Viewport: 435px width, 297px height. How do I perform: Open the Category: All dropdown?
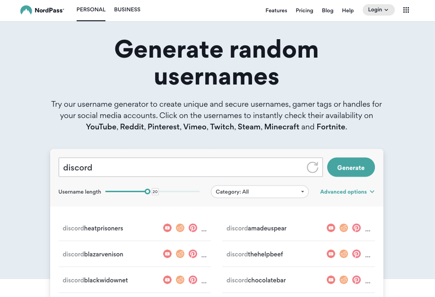(x=260, y=192)
